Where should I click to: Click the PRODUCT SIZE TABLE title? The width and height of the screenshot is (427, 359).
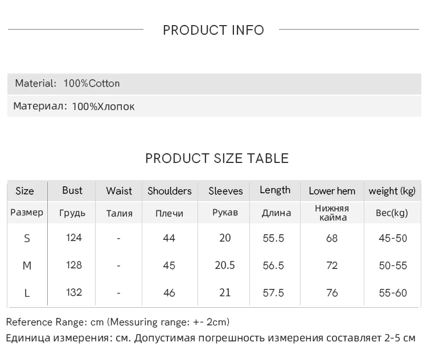click(x=217, y=158)
